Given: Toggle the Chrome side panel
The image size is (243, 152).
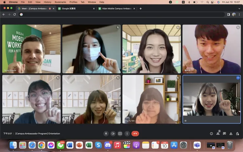Looking at the screenshot, I should pyautogui.click(x=229, y=14).
